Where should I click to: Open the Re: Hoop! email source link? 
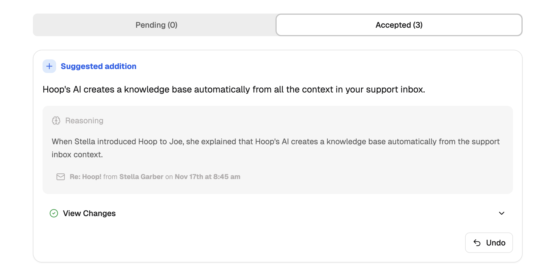tap(155, 177)
